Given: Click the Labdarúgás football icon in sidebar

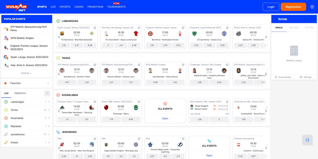Looking at the screenshot, I should pyautogui.click(x=6, y=102).
